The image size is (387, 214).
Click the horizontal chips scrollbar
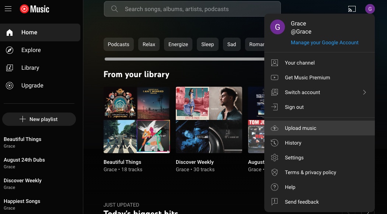[184, 59]
